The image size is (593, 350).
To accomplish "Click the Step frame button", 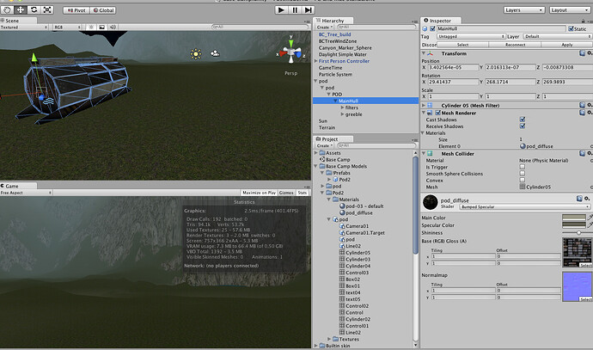I will coord(309,9).
